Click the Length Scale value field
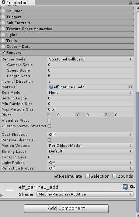The height and width of the screenshot is (217, 139). tap(90, 76)
